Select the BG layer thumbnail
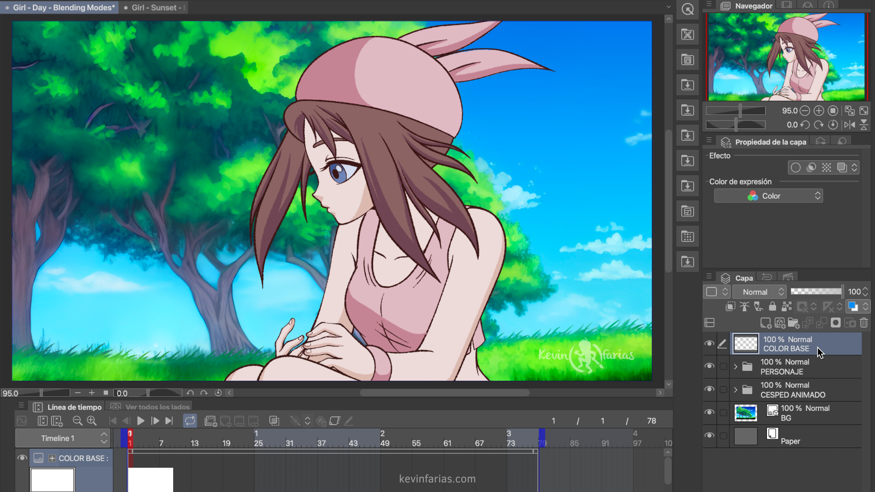875x492 pixels. coord(746,413)
